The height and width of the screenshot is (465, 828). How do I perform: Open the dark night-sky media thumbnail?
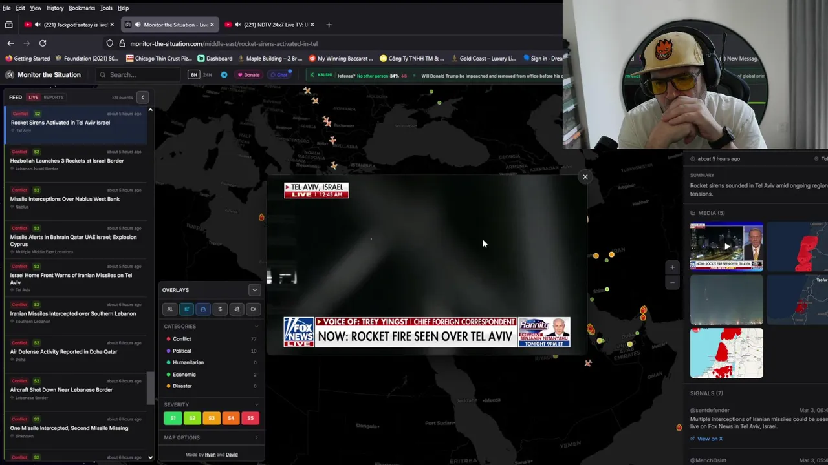(726, 300)
